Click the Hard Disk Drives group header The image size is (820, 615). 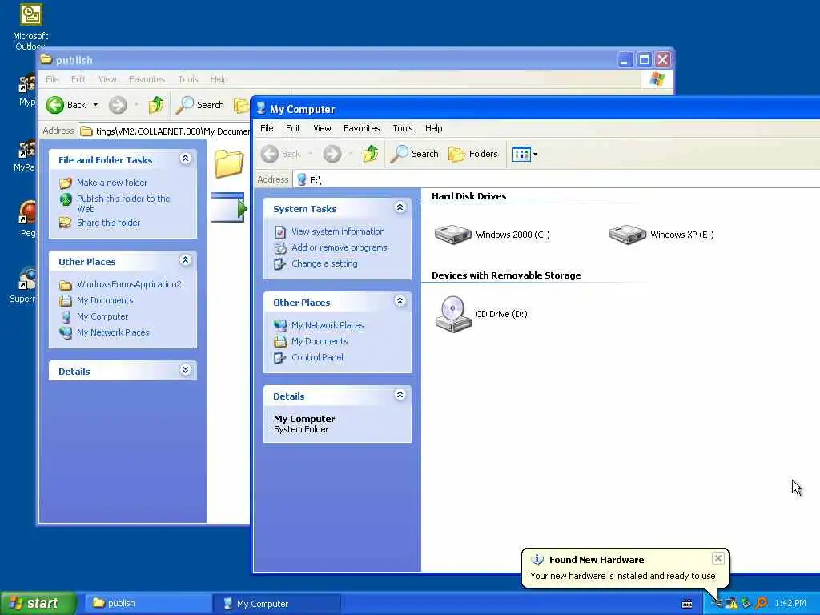pyautogui.click(x=468, y=196)
